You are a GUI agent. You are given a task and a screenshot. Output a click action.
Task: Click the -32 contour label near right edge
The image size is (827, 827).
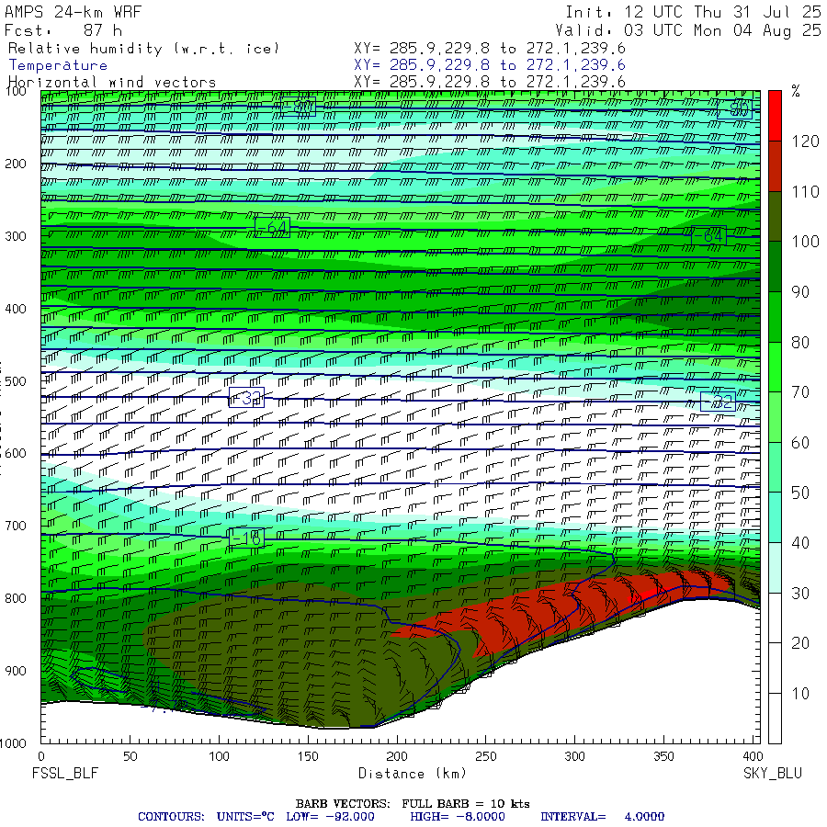(x=718, y=402)
